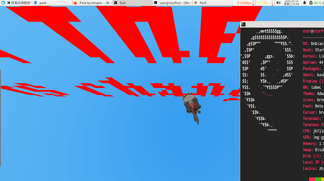The height and width of the screenshot is (181, 324).
Task: Select the 'user@starfive: ~/Do…' terminal task
Action: [173, 3]
